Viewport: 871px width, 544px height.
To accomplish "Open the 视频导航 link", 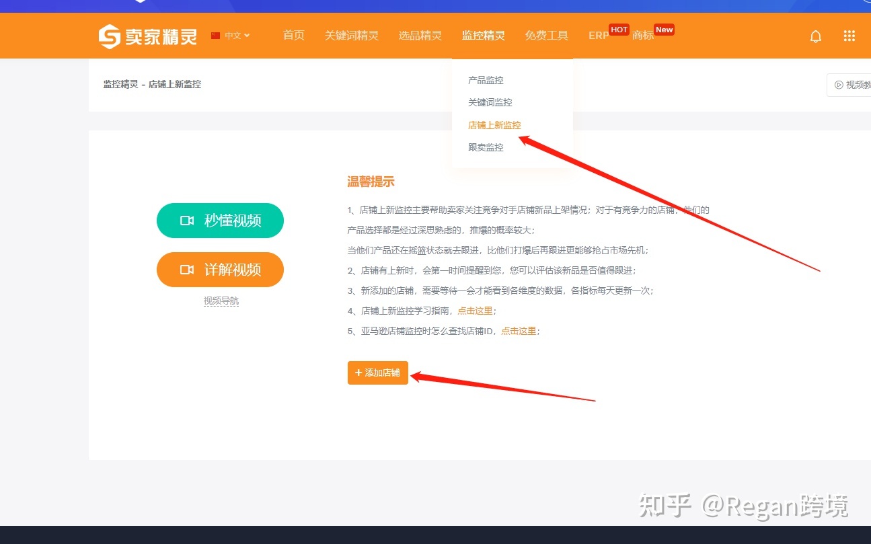I will 221,301.
